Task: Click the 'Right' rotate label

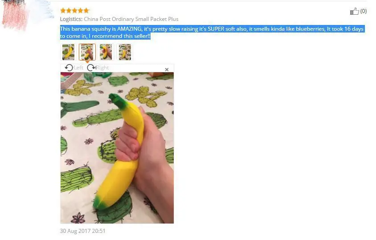Action: pyautogui.click(x=102, y=68)
